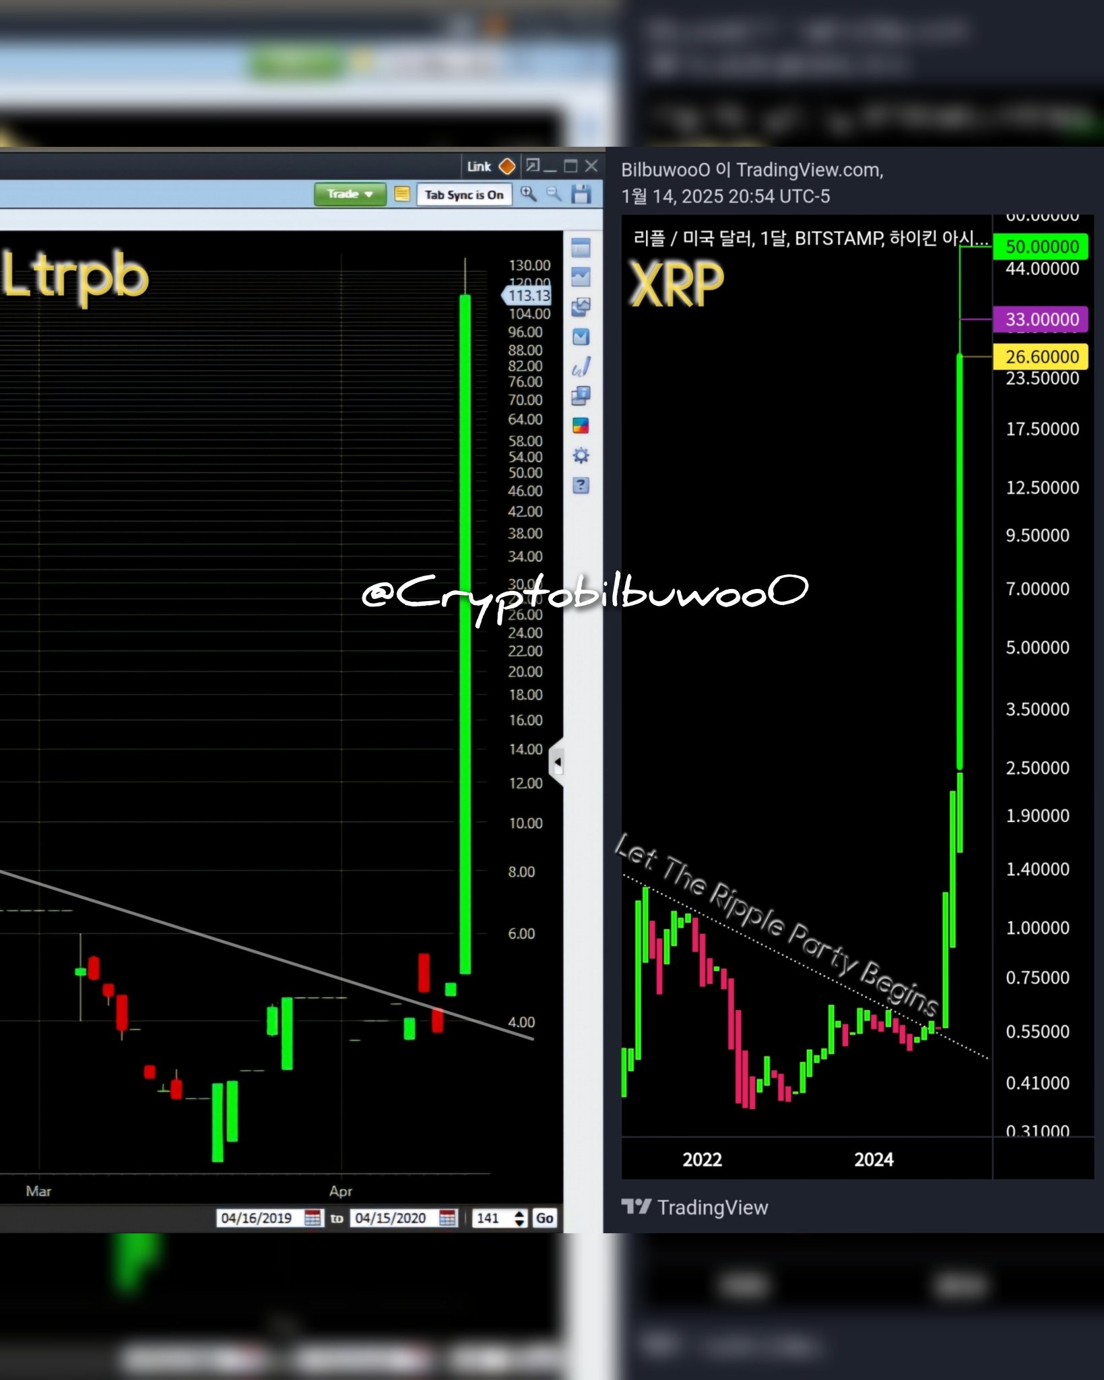Click the 2024 time axis label
Screen dimensions: 1104x1380
pyautogui.click(x=874, y=1159)
